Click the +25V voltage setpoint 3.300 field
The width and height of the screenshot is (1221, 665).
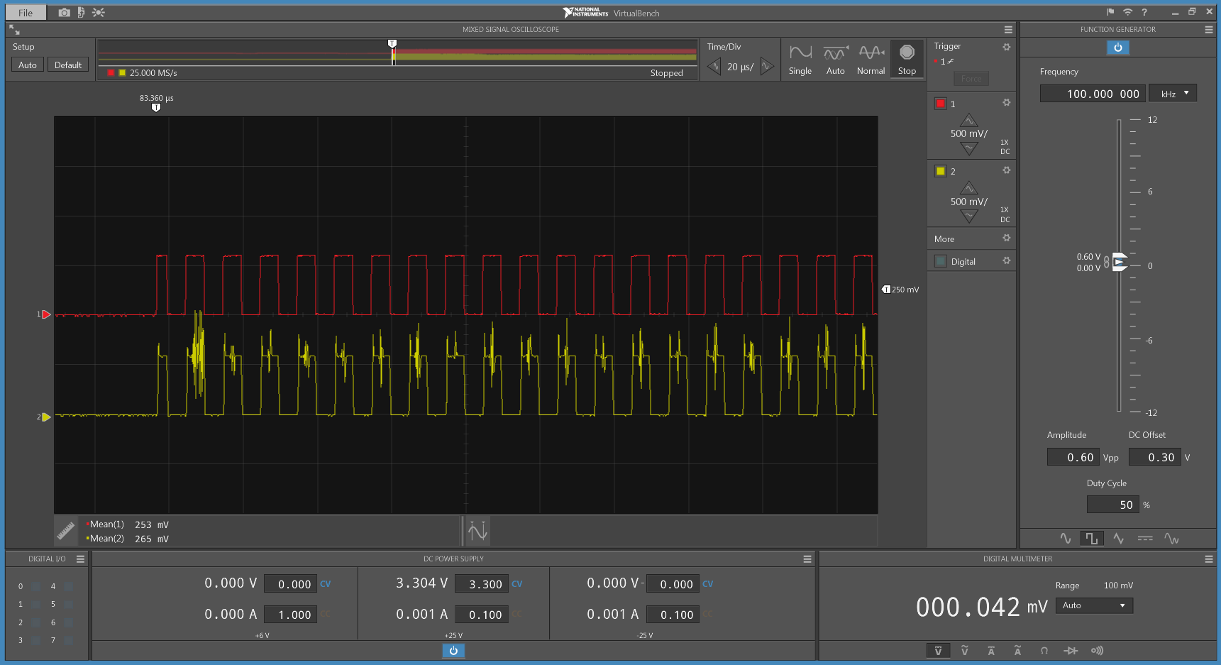coord(482,584)
